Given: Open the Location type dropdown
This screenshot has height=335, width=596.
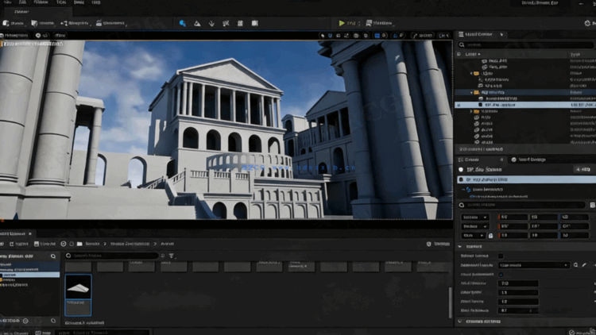Looking at the screenshot, I should tap(474, 218).
